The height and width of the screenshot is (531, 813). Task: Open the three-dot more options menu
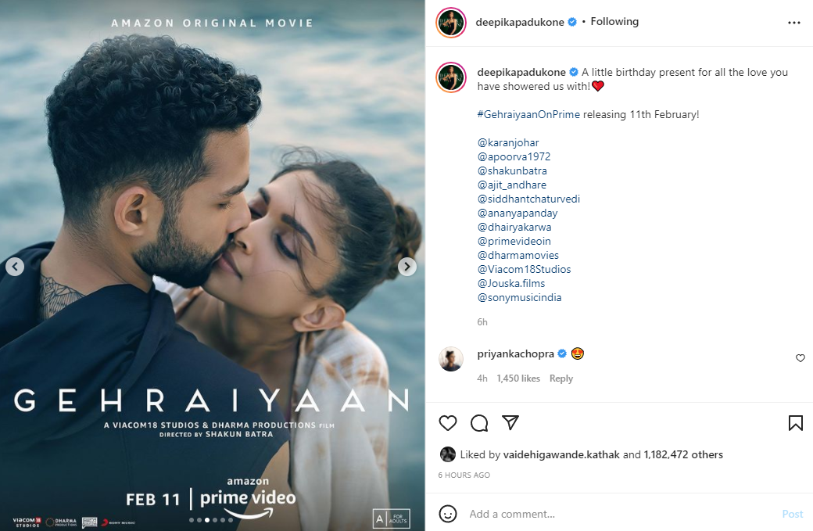point(793,23)
